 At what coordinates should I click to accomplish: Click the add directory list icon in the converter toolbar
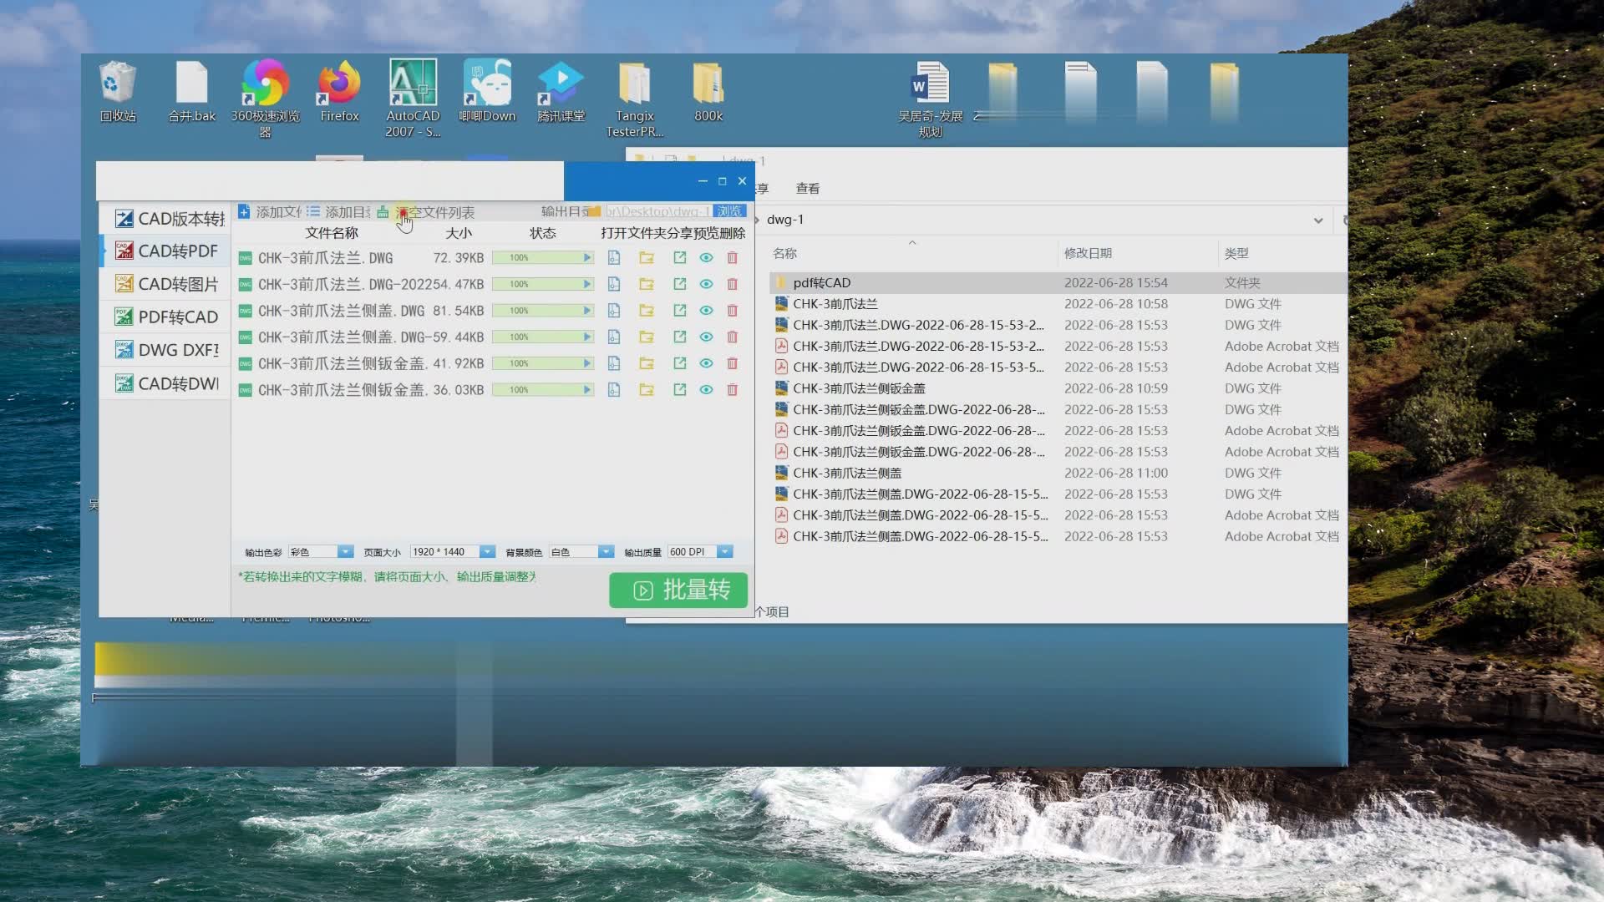tap(312, 212)
